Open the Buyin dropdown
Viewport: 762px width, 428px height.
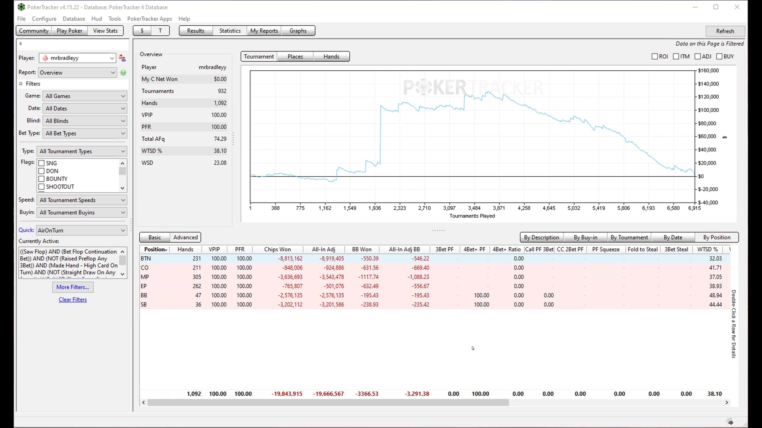tap(82, 212)
